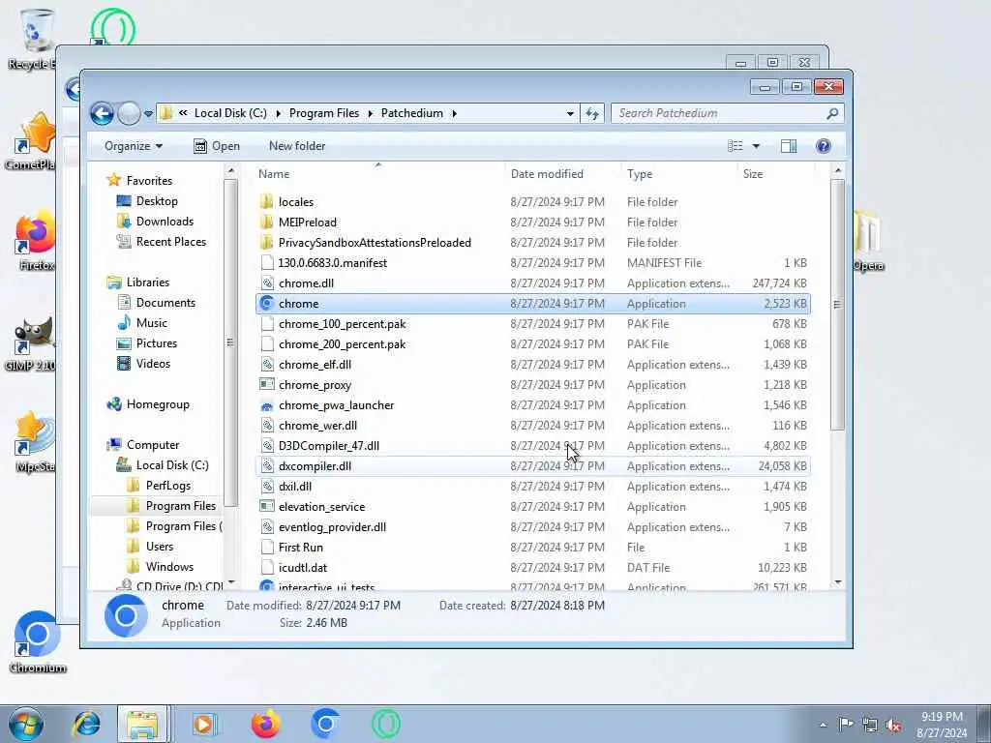Viewport: 991px width, 743px height.
Task: Sort by the Name column header
Action: pyautogui.click(x=378, y=174)
